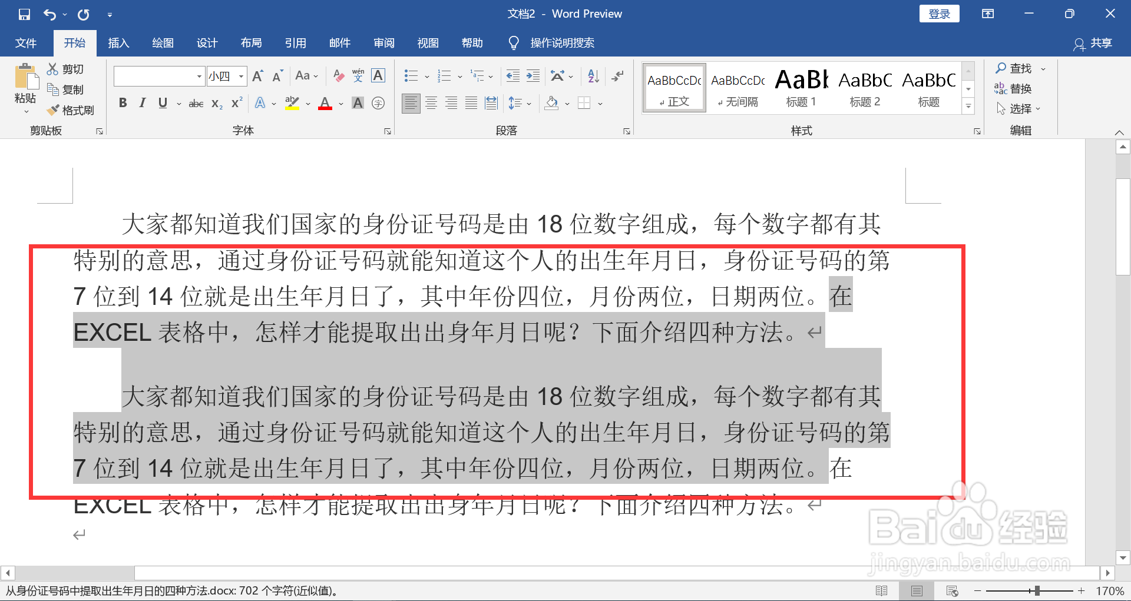Screen dimensions: 1131x601
Task: Open the font size 小四 dropdown
Action: click(241, 77)
